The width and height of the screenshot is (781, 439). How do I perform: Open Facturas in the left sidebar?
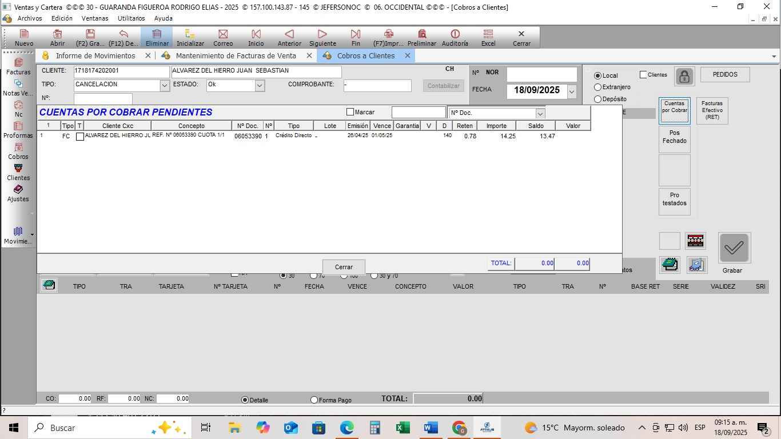tap(18, 66)
